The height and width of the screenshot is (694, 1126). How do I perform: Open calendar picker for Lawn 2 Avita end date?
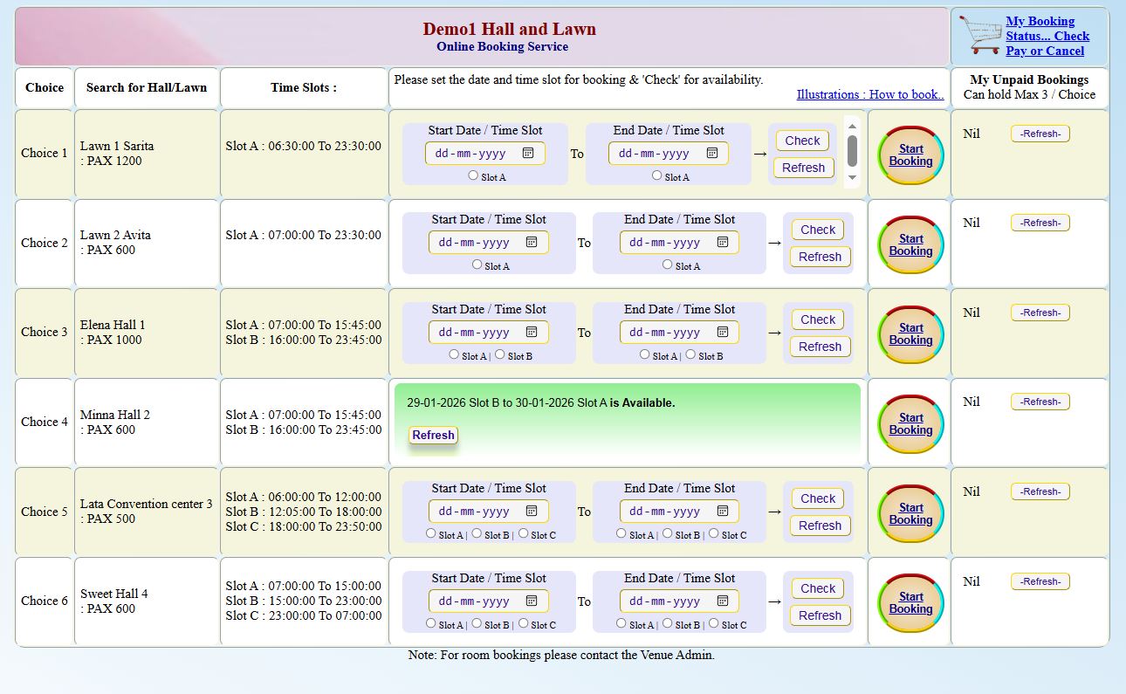tap(722, 243)
